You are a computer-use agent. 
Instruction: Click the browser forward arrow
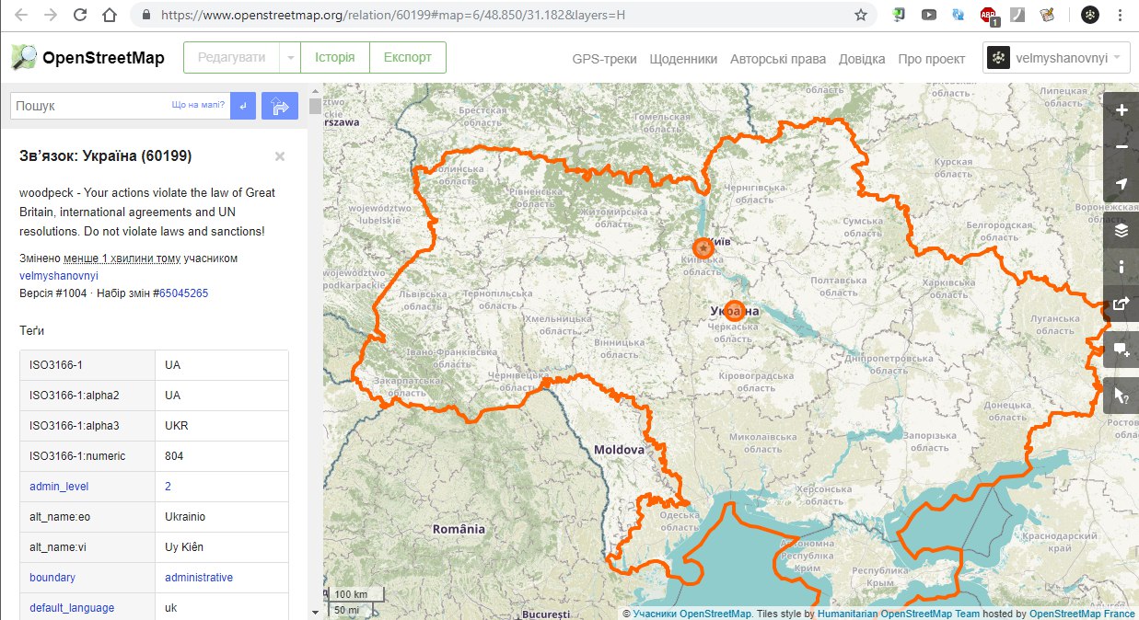pyautogui.click(x=51, y=15)
